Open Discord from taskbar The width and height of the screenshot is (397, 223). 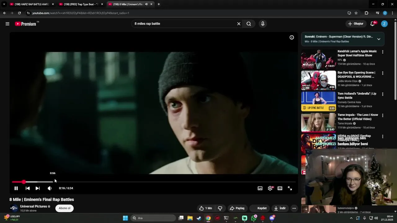pos(272,218)
